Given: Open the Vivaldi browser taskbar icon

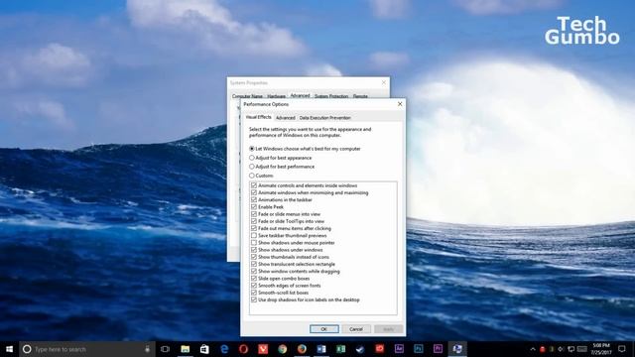Looking at the screenshot, I should [263, 349].
